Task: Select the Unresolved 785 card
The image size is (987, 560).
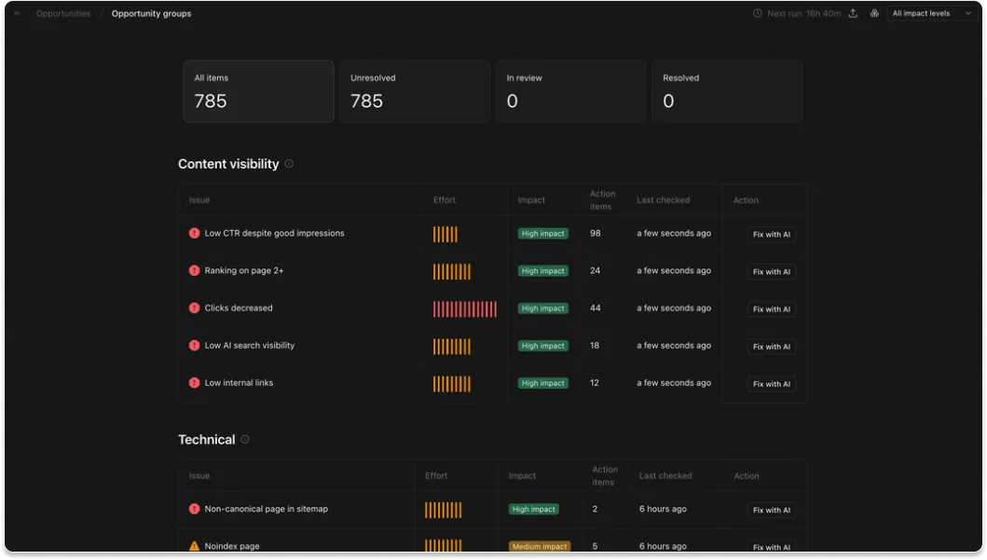Action: pyautogui.click(x=415, y=91)
